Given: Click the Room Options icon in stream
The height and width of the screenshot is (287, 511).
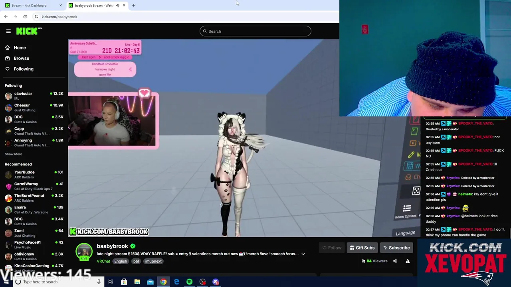Looking at the screenshot, I should (x=407, y=208).
